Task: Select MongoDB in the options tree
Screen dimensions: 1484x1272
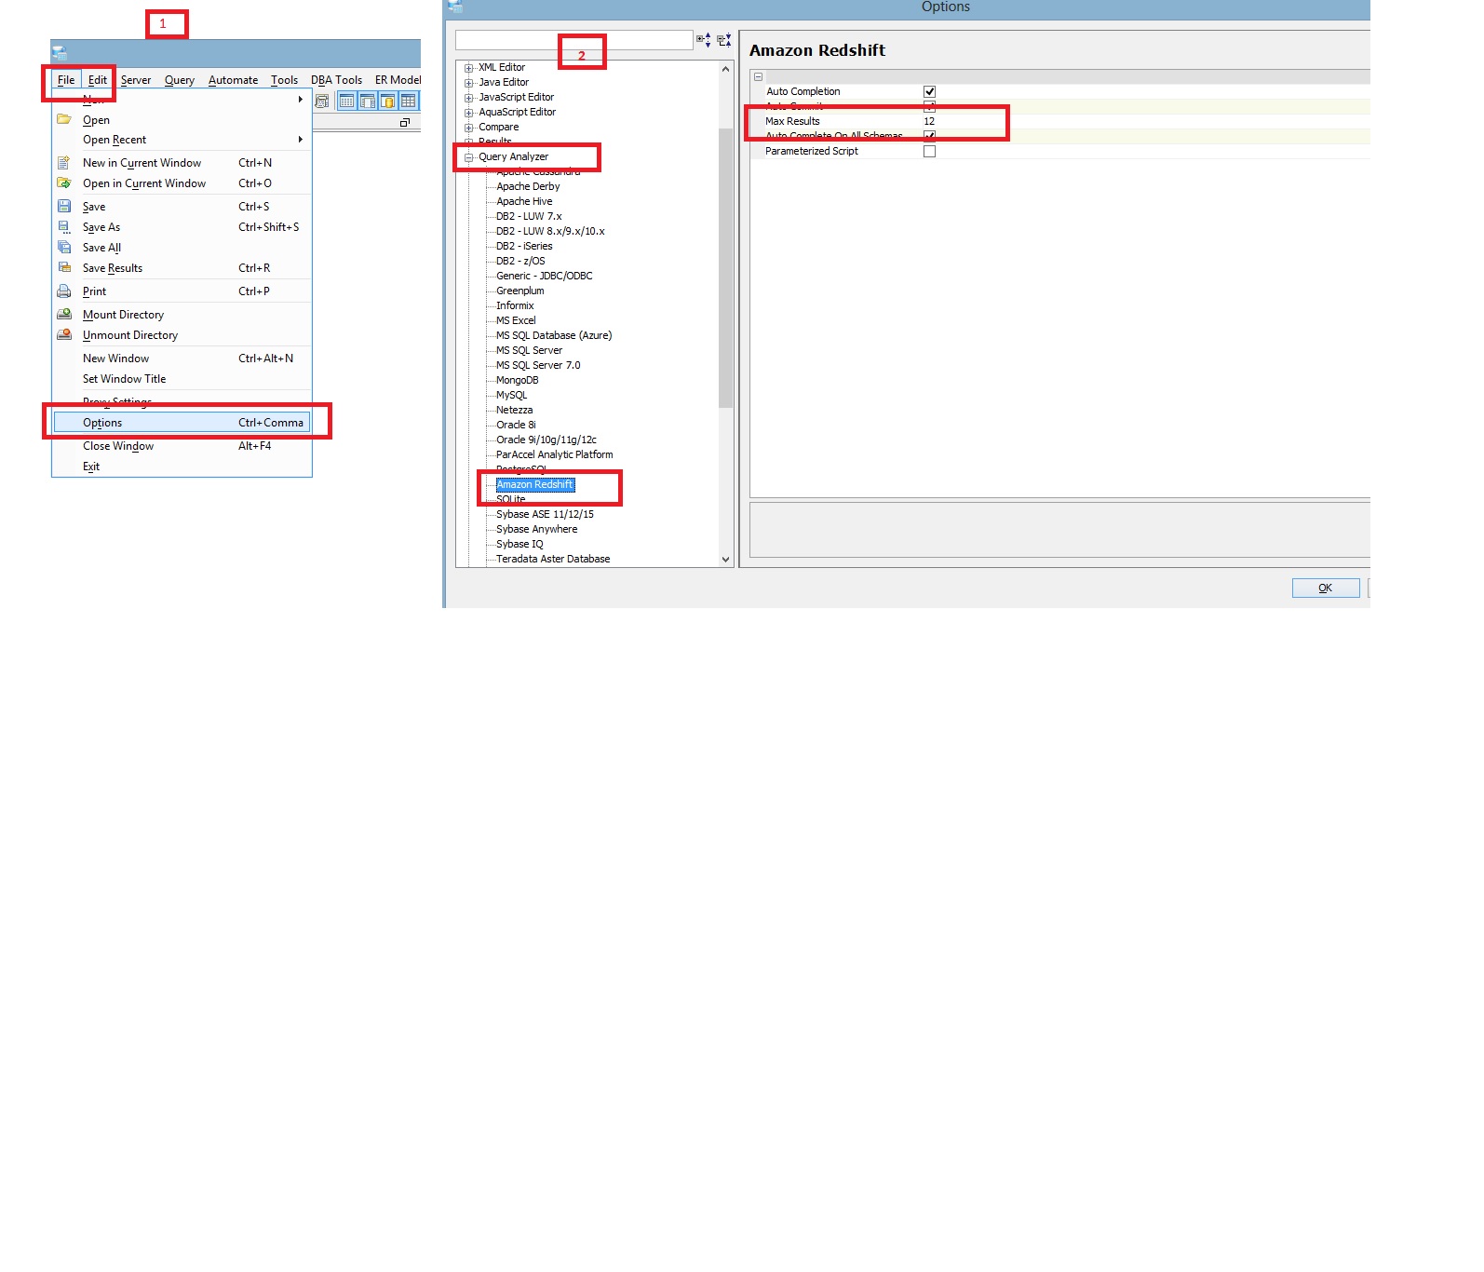Action: click(517, 380)
